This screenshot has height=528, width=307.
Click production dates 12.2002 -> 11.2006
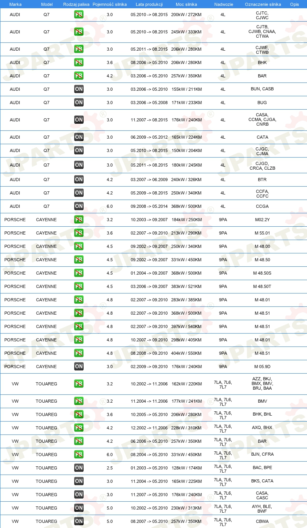click(149, 428)
